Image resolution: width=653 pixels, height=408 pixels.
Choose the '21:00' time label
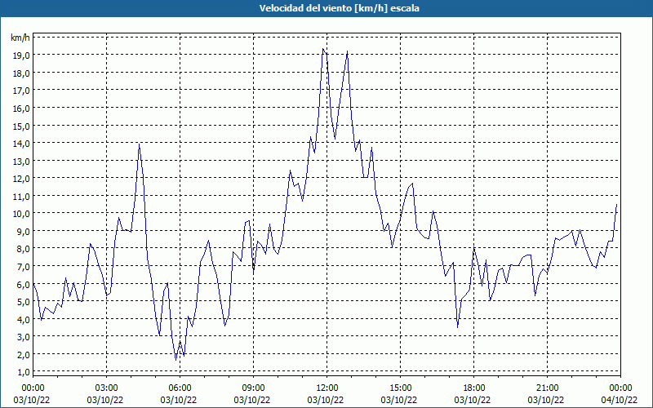tap(547, 388)
